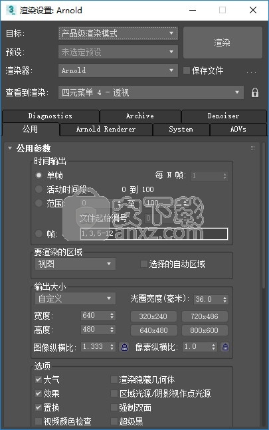Click the width value field
The image size is (269, 430).
tap(95, 316)
